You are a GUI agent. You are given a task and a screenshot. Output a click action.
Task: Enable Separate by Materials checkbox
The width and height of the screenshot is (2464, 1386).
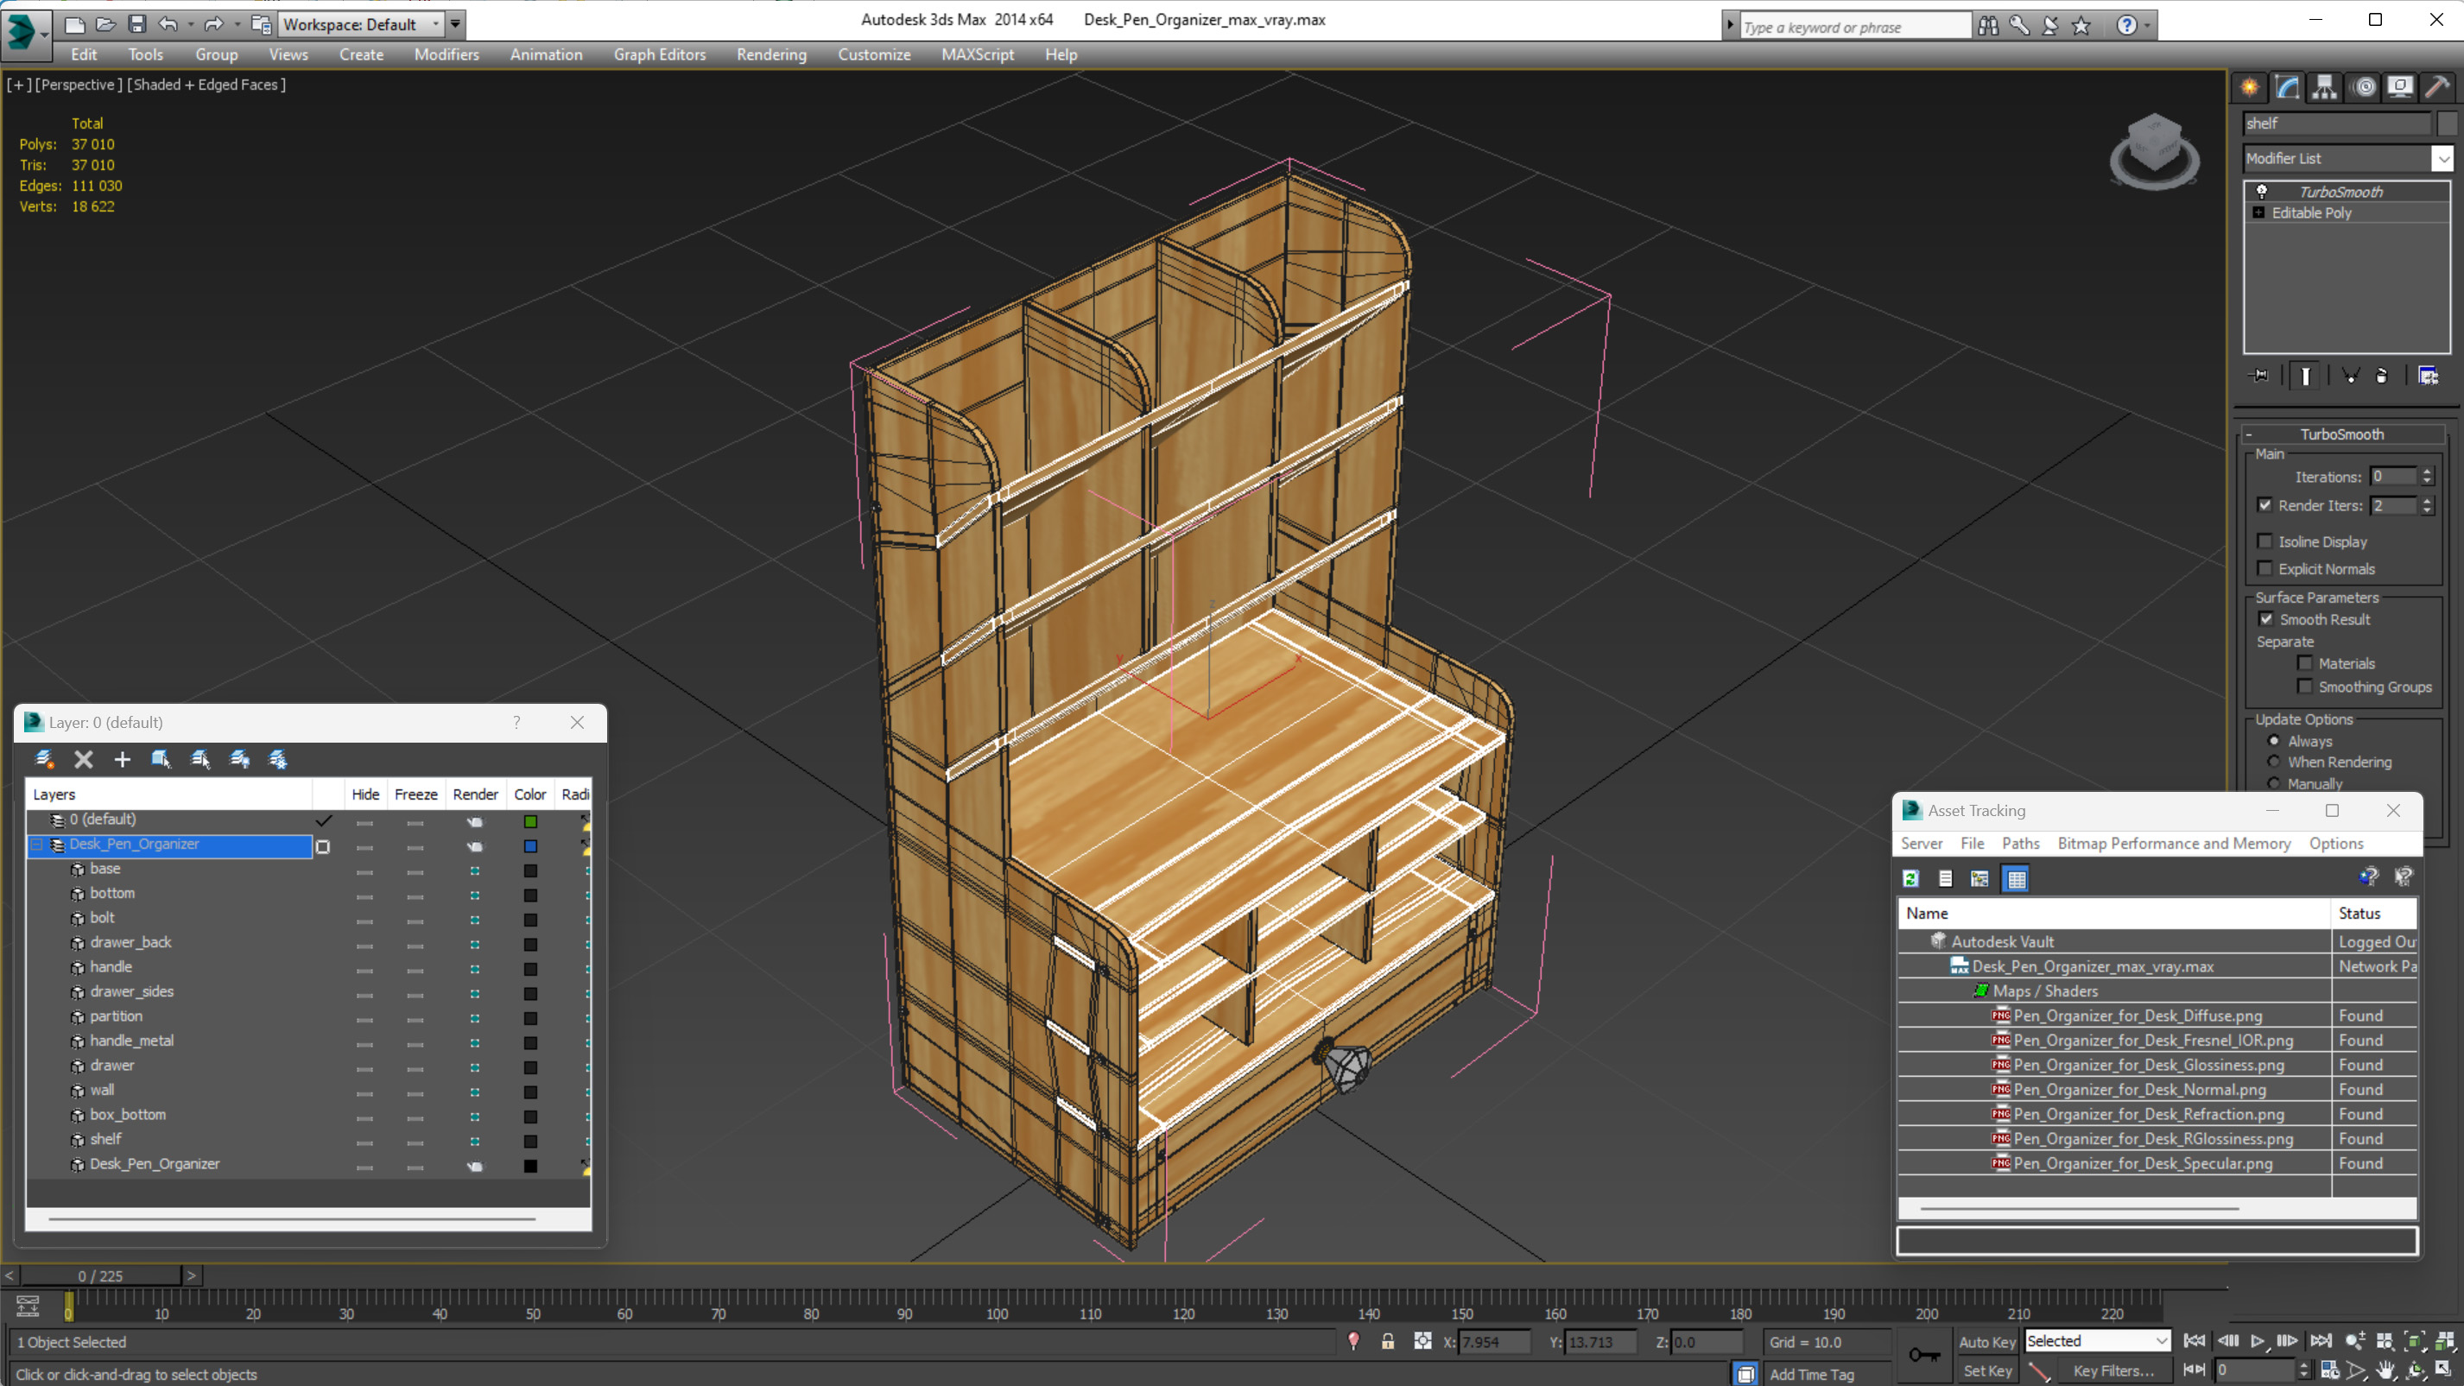[x=2305, y=663]
